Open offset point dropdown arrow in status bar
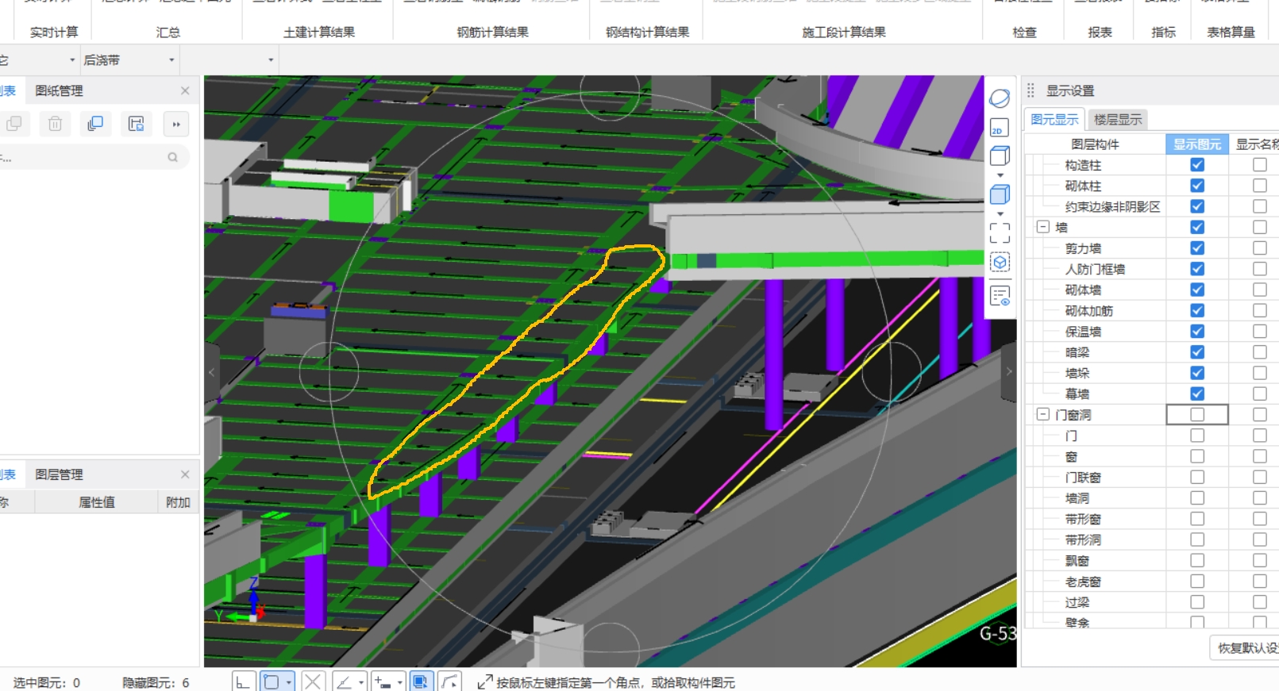 coord(400,682)
